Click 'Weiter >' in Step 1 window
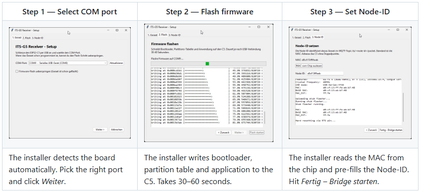The width and height of the screenshot is (422, 192). click(x=100, y=130)
